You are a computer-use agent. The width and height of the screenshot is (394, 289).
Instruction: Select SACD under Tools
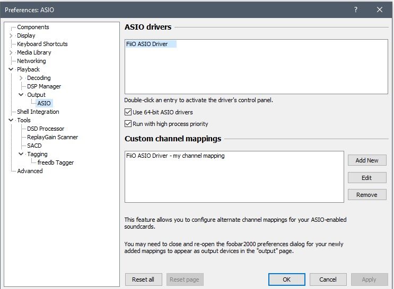pos(34,146)
